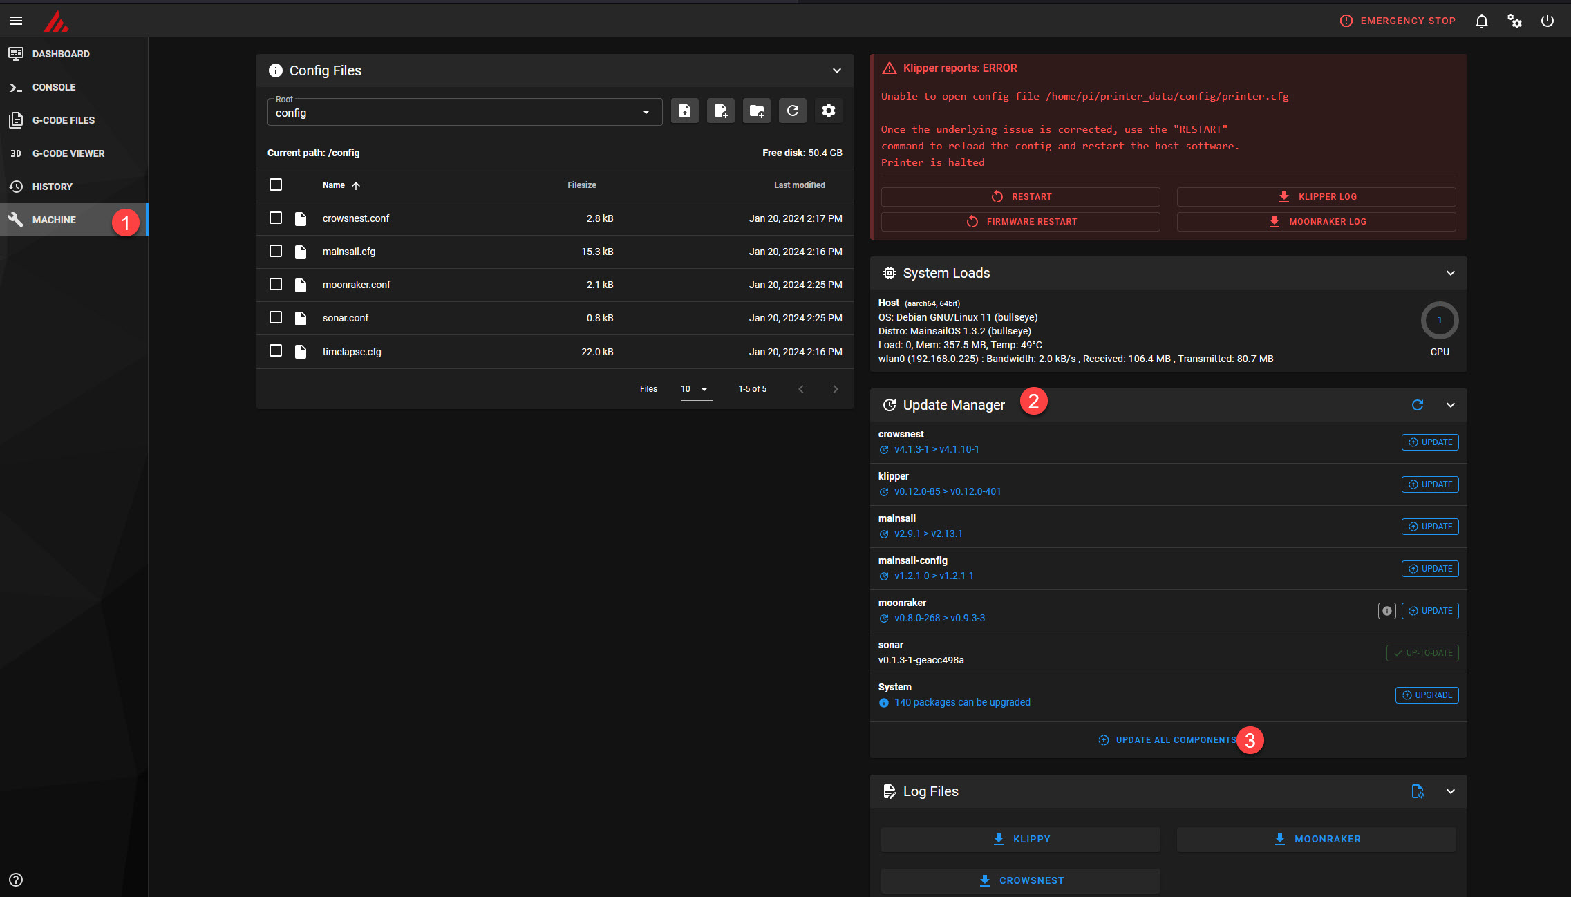Toggle the select-all files checkbox

276,185
